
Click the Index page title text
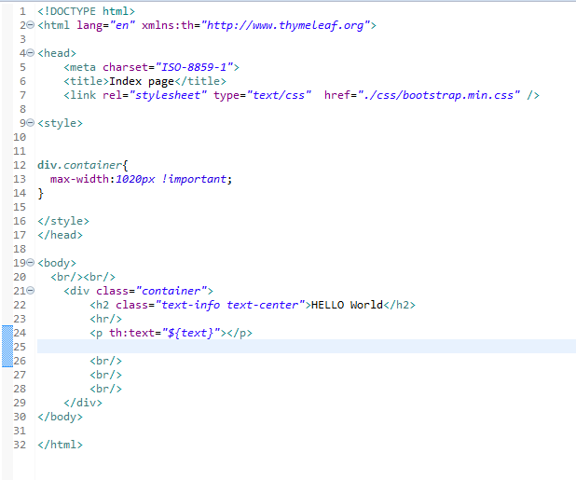point(142,81)
